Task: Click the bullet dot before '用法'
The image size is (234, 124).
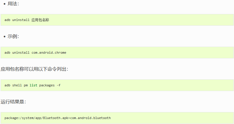Action: click(4, 4)
